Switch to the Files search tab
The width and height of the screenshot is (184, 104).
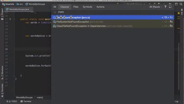click(76, 7)
